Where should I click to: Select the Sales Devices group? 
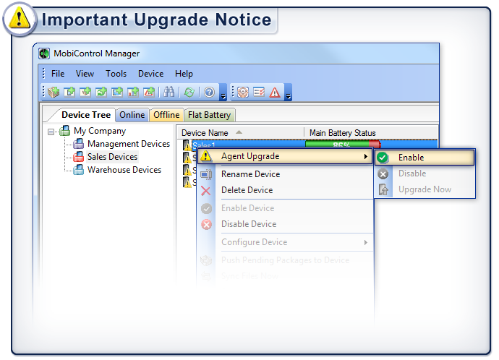pyautogui.click(x=112, y=157)
